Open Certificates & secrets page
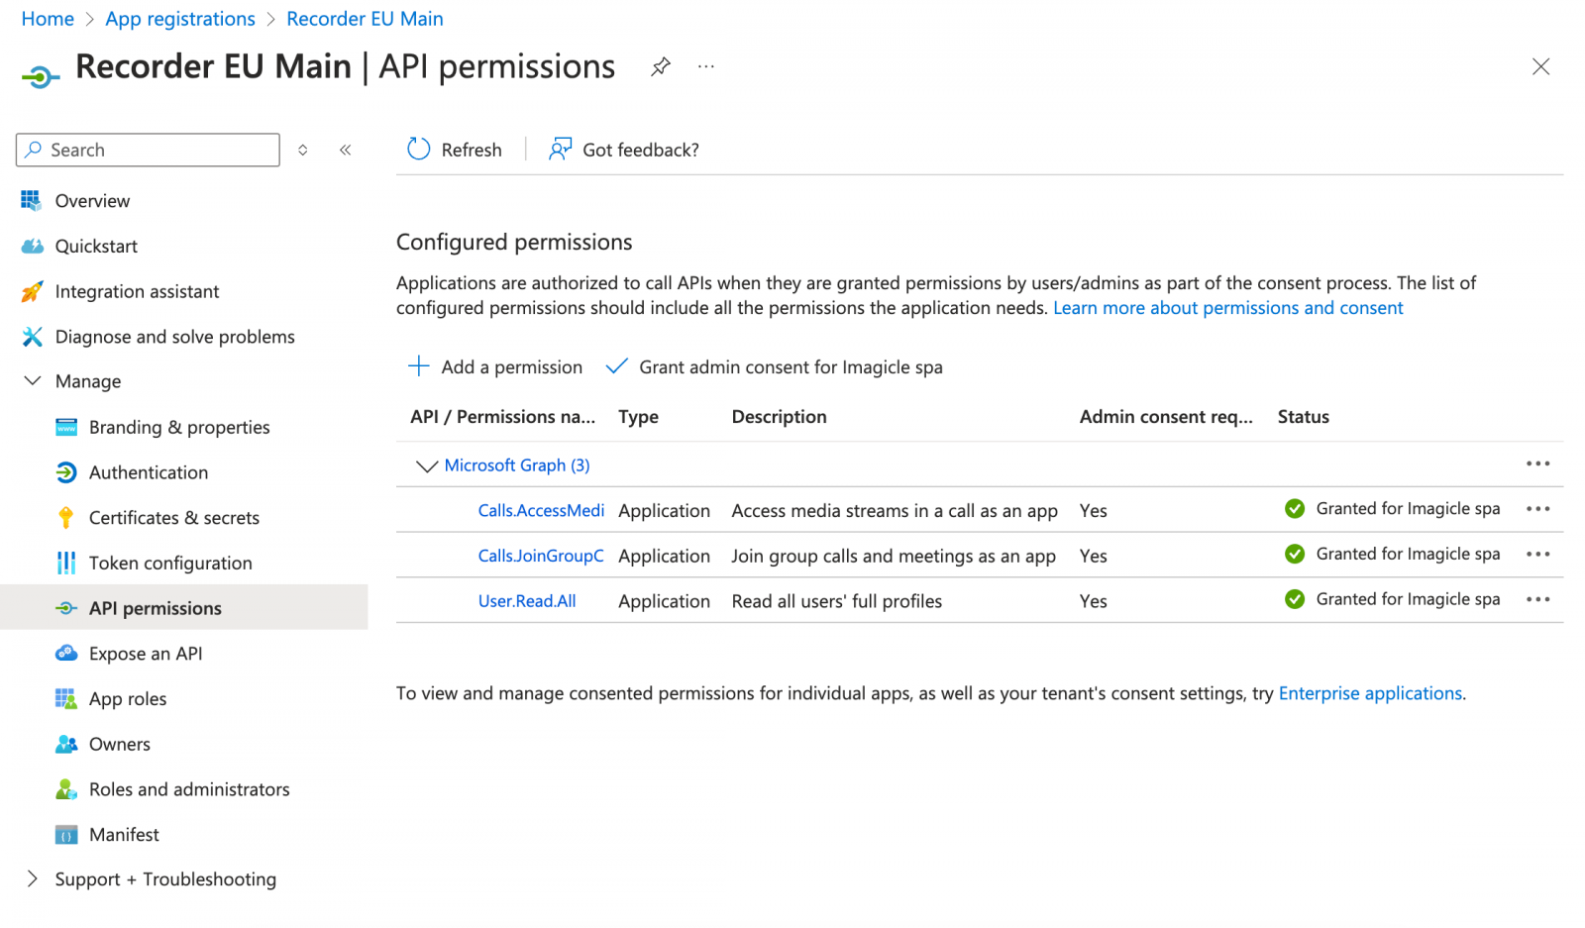Screen dimensions: 1585x928 [173, 517]
